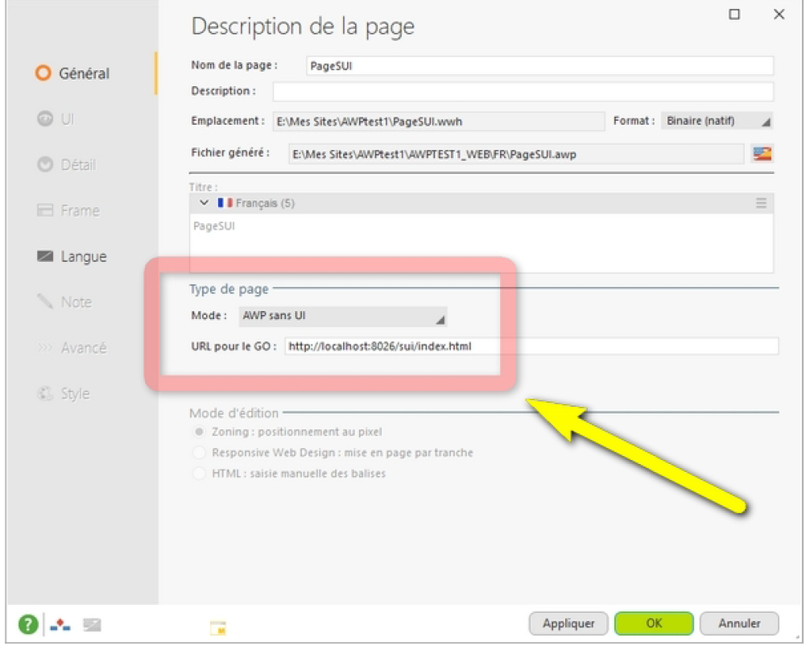Select Responsive Web Design radio button

[199, 453]
